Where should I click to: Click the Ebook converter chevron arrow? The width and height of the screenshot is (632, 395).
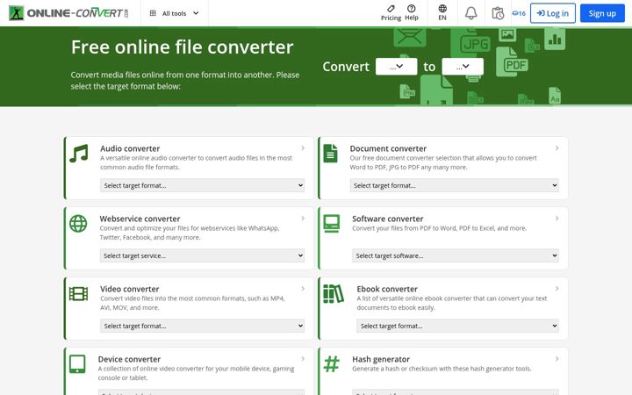pyautogui.click(x=557, y=289)
